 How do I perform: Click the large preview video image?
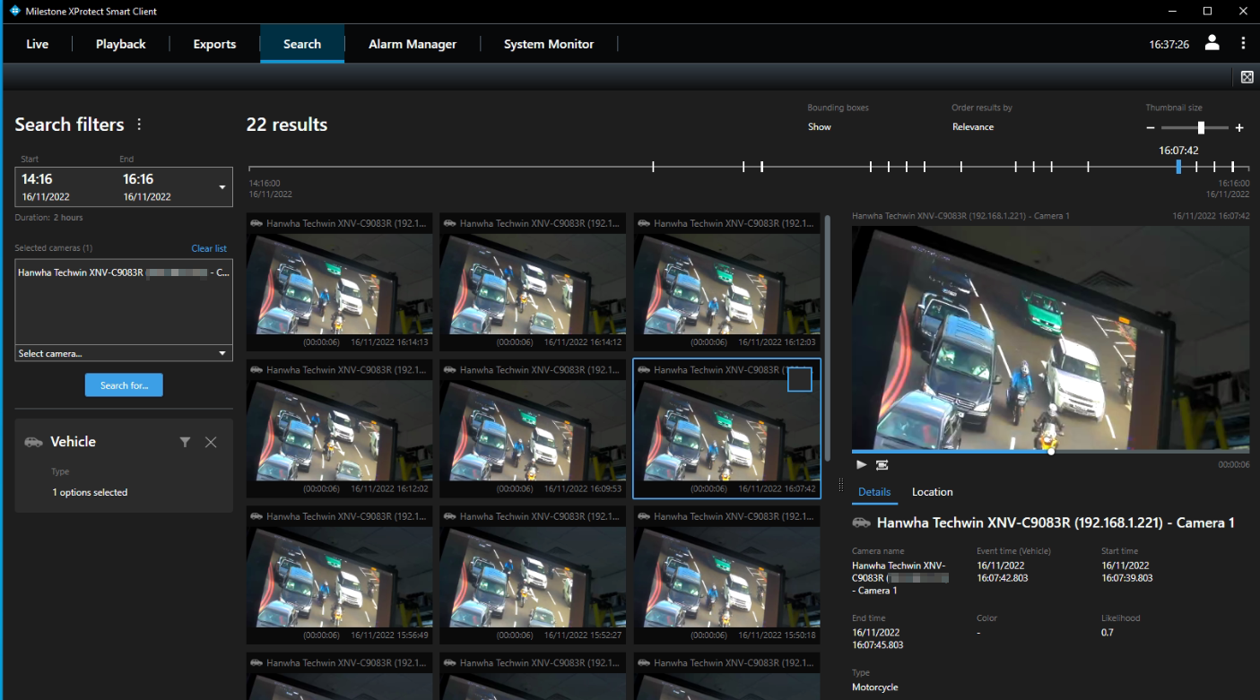1050,337
